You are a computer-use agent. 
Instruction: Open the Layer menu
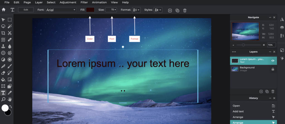pyautogui.click(x=39, y=2)
